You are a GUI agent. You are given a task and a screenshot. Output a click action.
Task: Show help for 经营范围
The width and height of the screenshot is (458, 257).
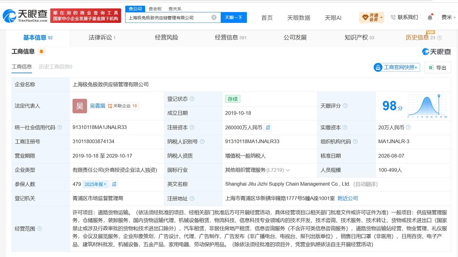(x=39, y=229)
